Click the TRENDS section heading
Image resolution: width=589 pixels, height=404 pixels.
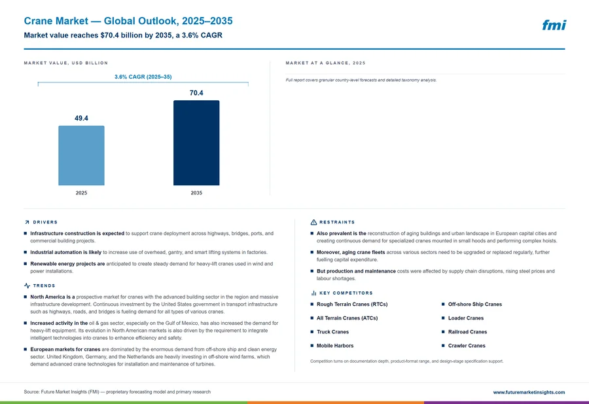click(x=44, y=286)
